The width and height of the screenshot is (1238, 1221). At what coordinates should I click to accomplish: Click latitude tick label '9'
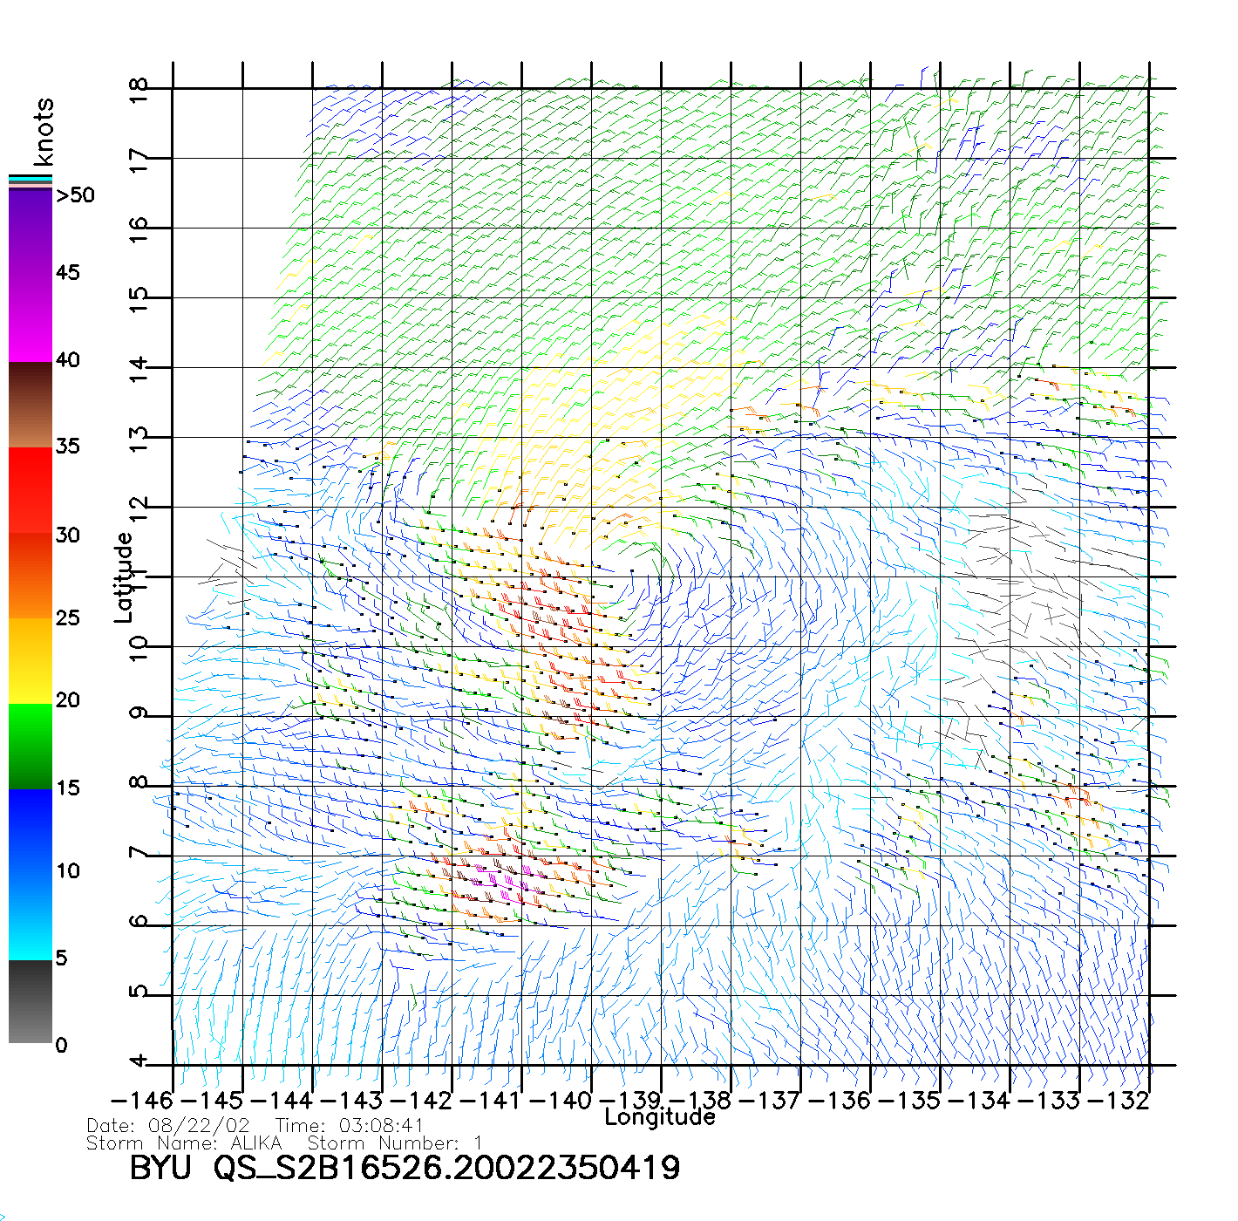[139, 713]
